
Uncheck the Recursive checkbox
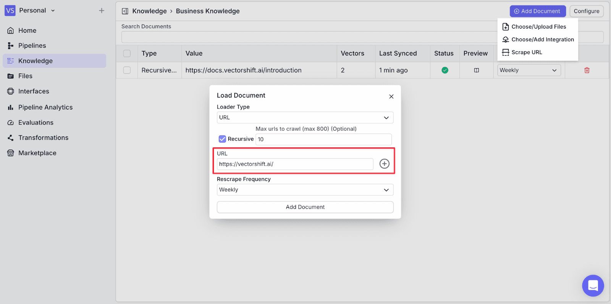[x=222, y=139]
